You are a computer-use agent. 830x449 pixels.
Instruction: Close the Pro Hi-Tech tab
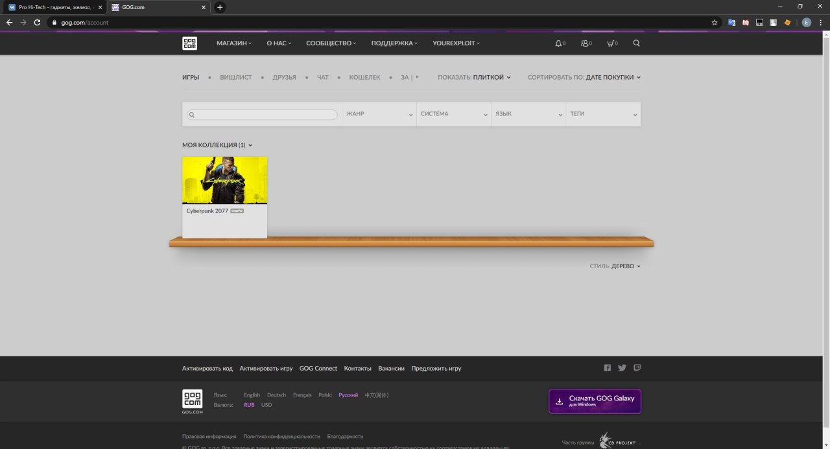point(100,7)
